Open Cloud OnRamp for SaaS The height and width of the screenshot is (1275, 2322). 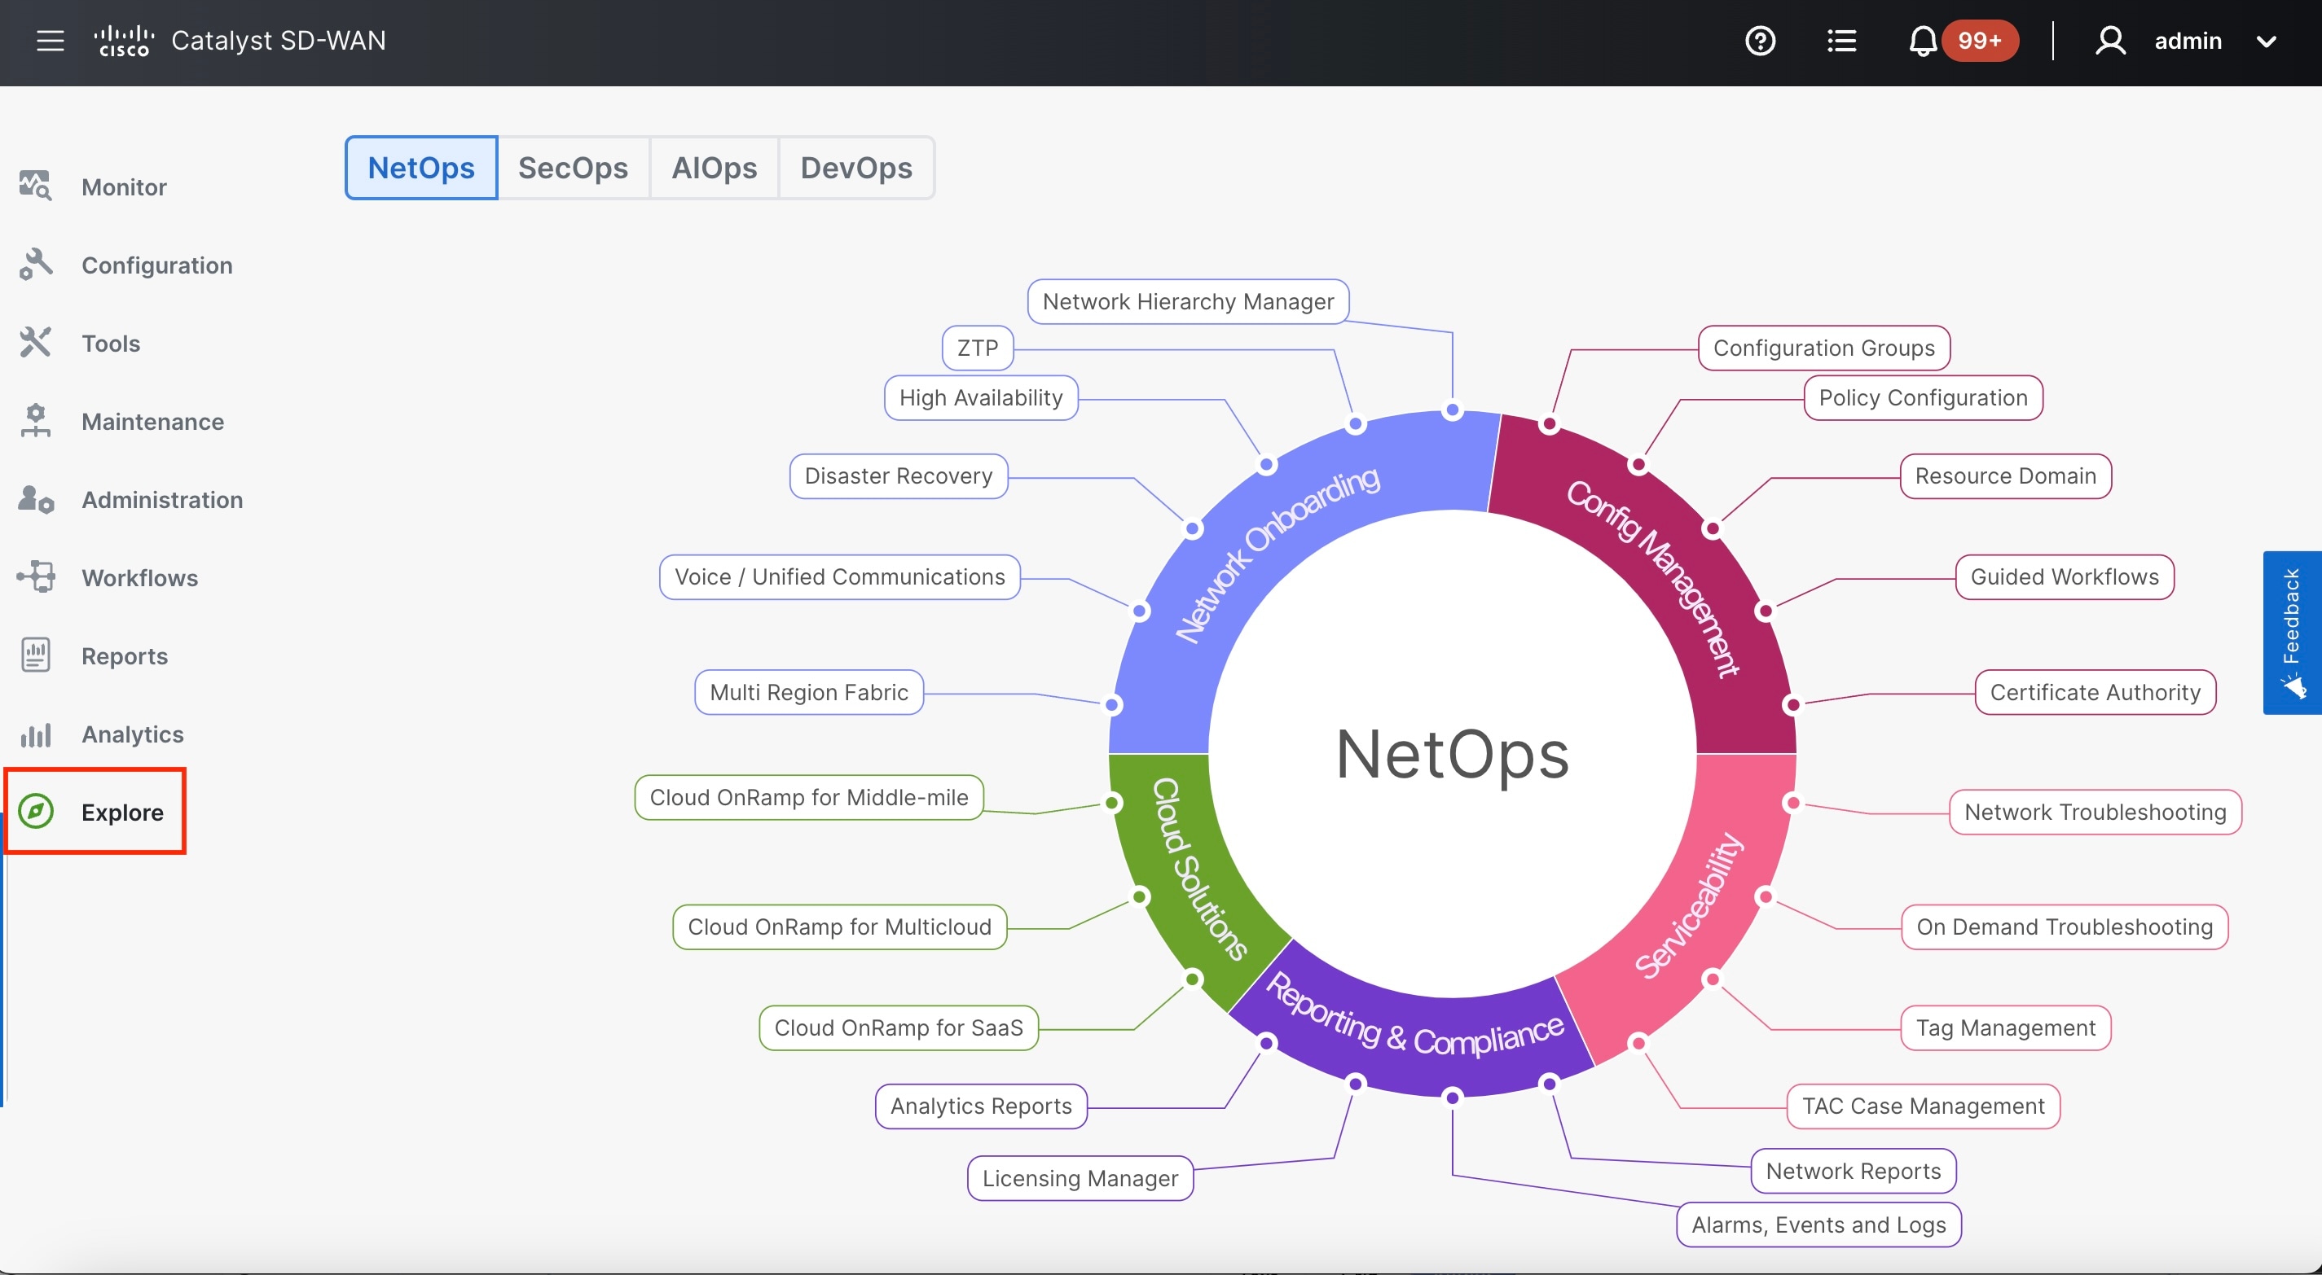click(x=899, y=1028)
